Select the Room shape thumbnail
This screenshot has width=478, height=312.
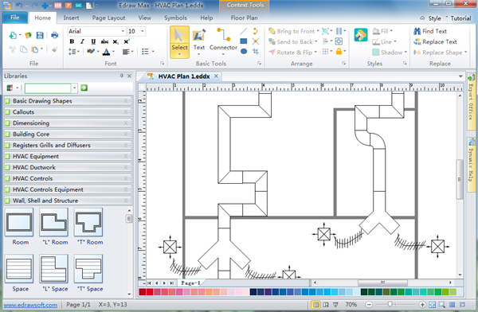point(19,222)
